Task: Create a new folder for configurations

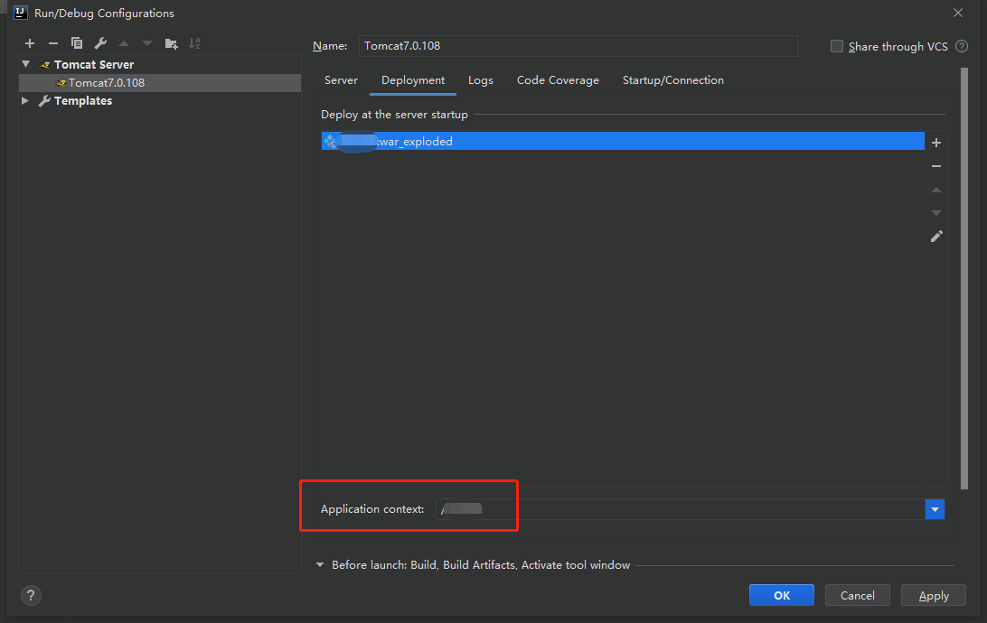Action: (171, 43)
